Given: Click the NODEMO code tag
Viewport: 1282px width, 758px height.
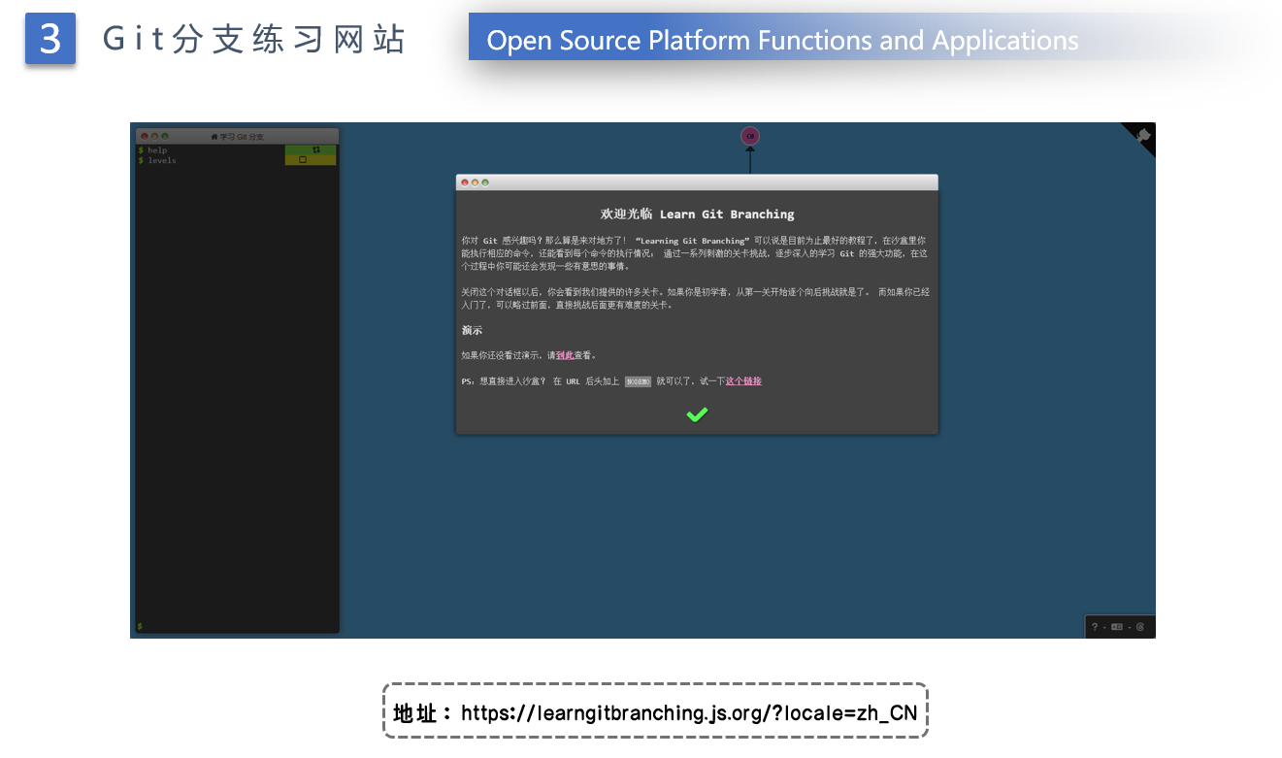Looking at the screenshot, I should point(638,381).
